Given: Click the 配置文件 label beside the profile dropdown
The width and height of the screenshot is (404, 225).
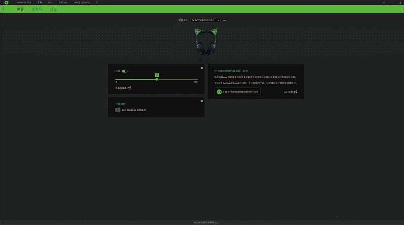Looking at the screenshot, I should click(183, 20).
